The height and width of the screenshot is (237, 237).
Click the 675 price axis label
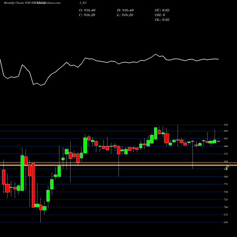(x=226, y=215)
